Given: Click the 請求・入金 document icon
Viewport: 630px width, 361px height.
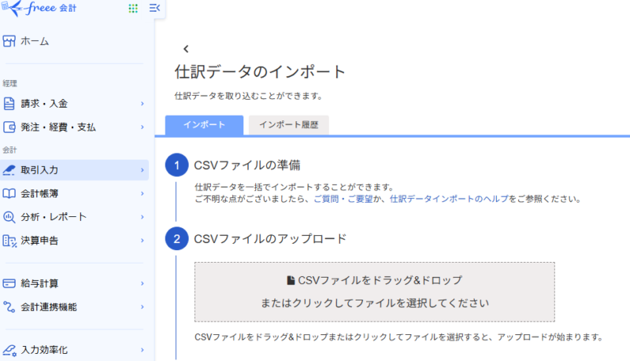Looking at the screenshot, I should point(9,104).
